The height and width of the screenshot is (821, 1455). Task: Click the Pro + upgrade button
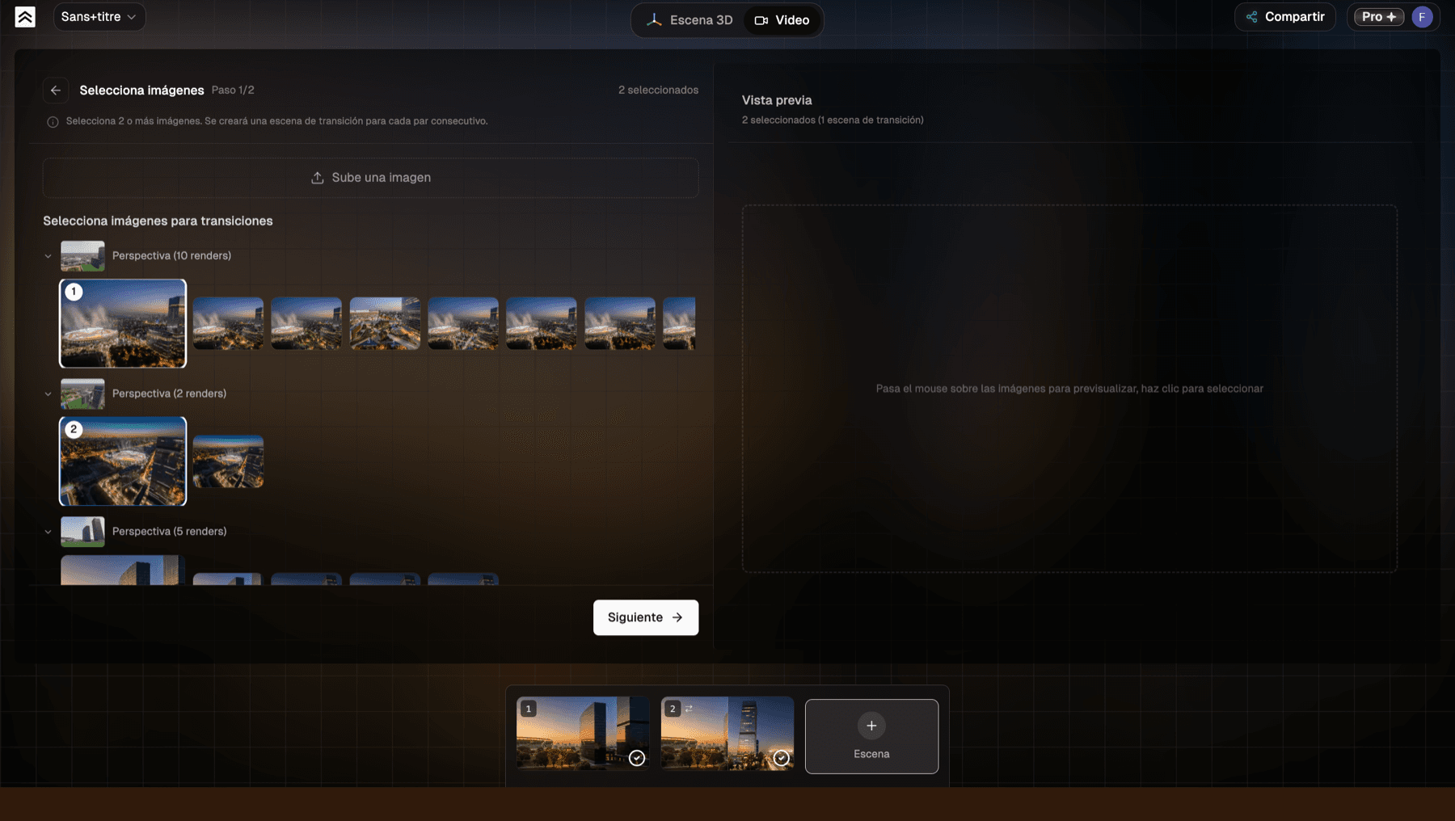(1379, 17)
